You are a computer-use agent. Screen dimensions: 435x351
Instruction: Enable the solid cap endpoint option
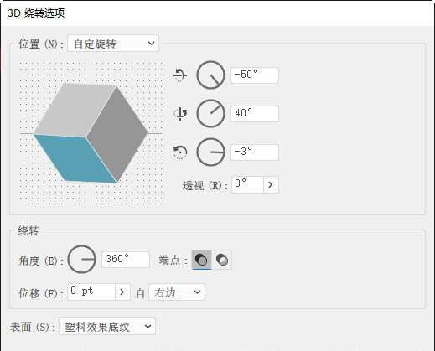point(201,260)
